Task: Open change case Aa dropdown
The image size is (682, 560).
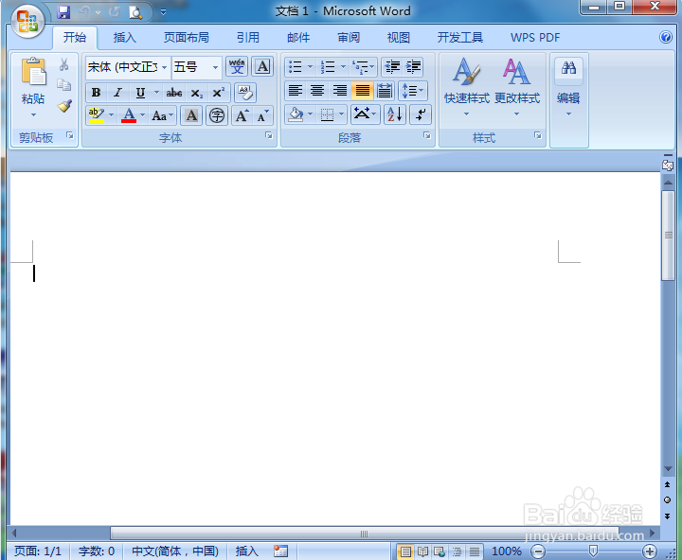Action: 163,115
